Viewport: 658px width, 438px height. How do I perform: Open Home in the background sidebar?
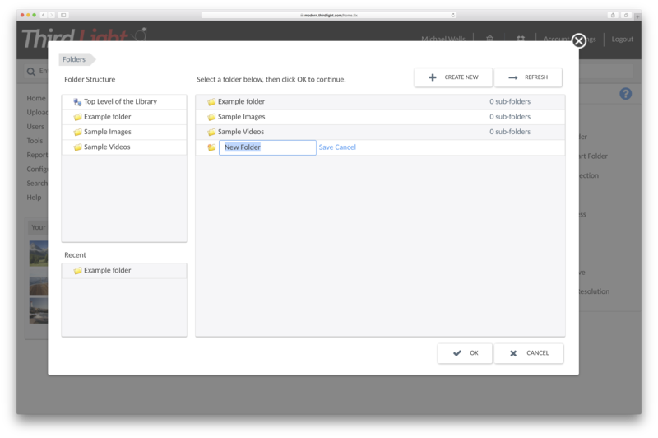[x=36, y=98]
